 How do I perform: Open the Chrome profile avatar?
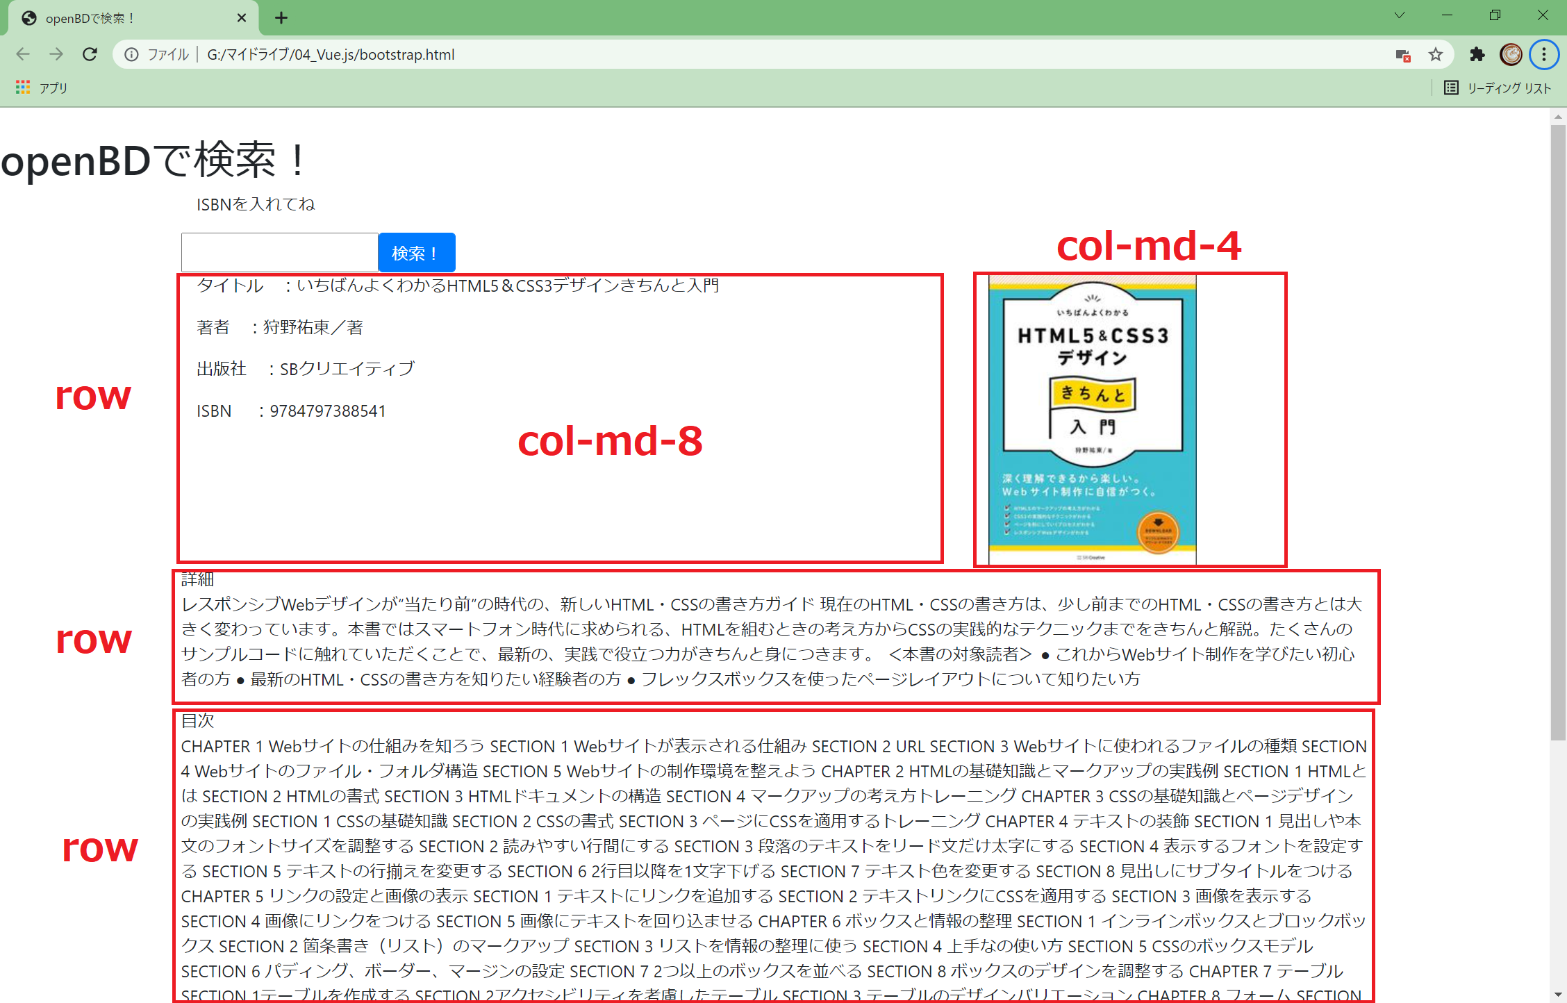[1511, 54]
